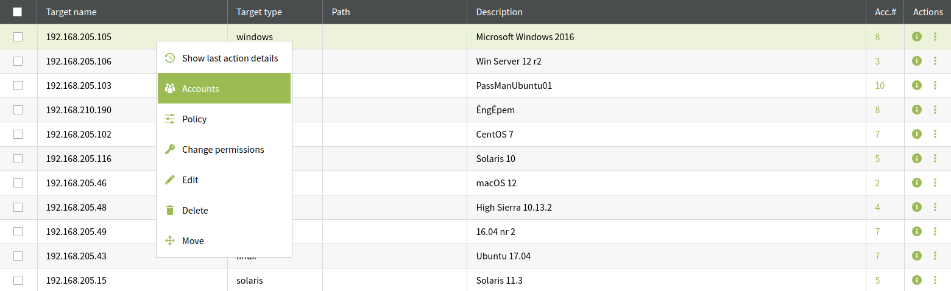Sort by Target name column header
The image size is (951, 291).
point(71,12)
